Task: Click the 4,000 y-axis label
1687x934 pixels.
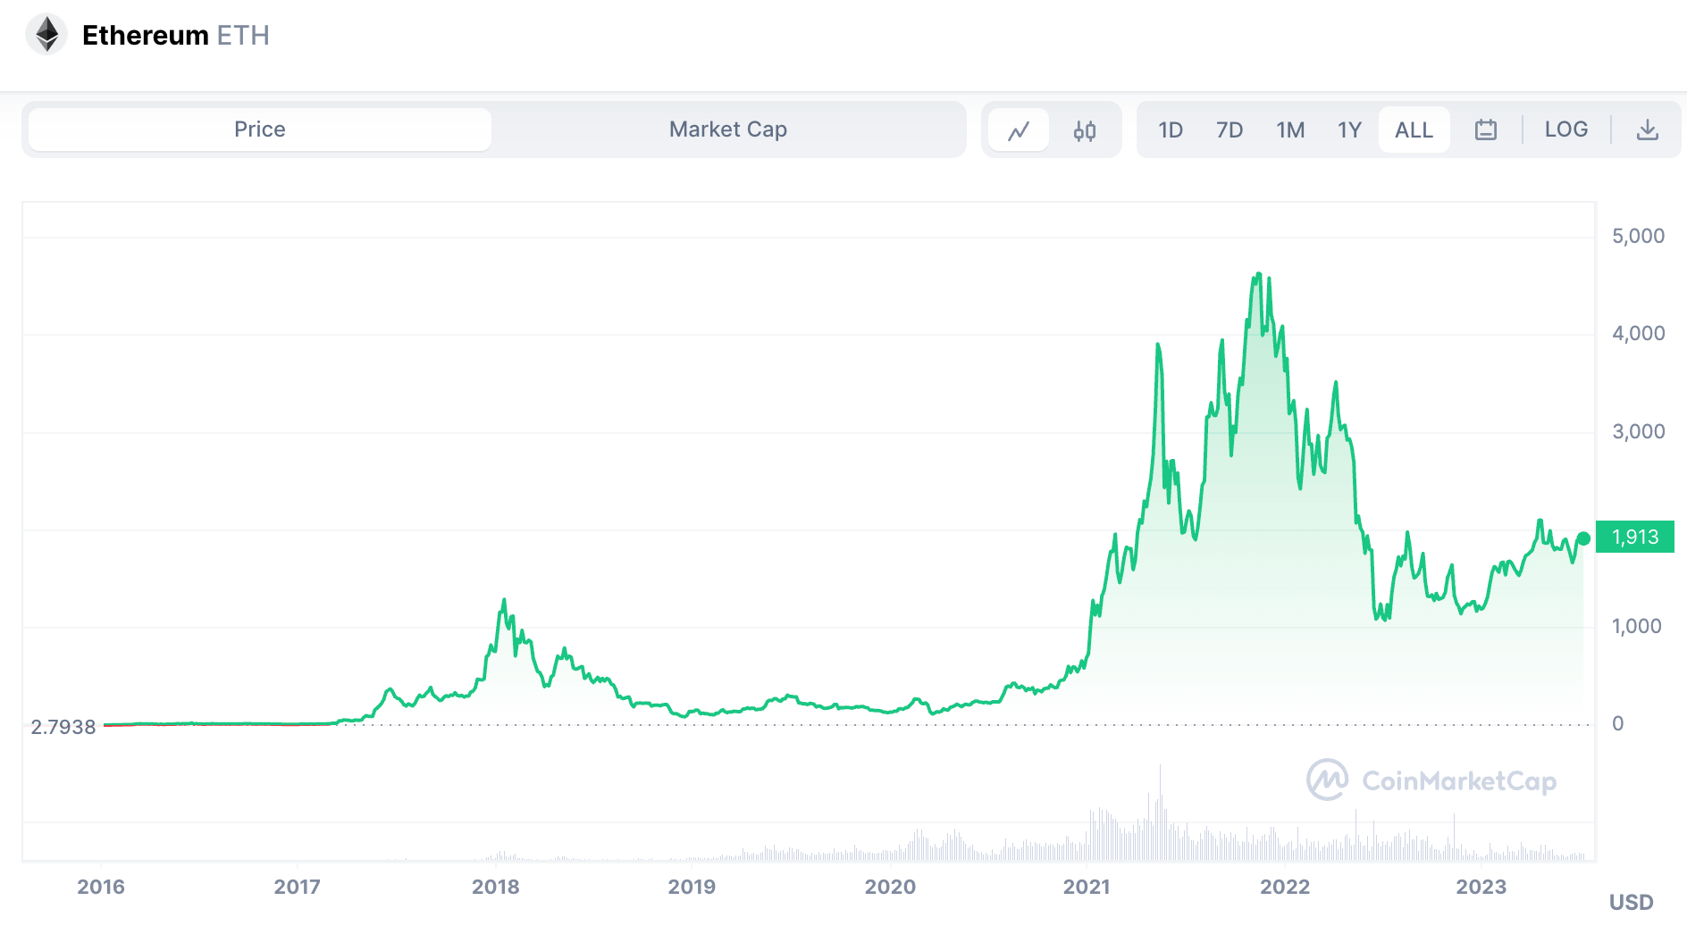Action: [1638, 333]
